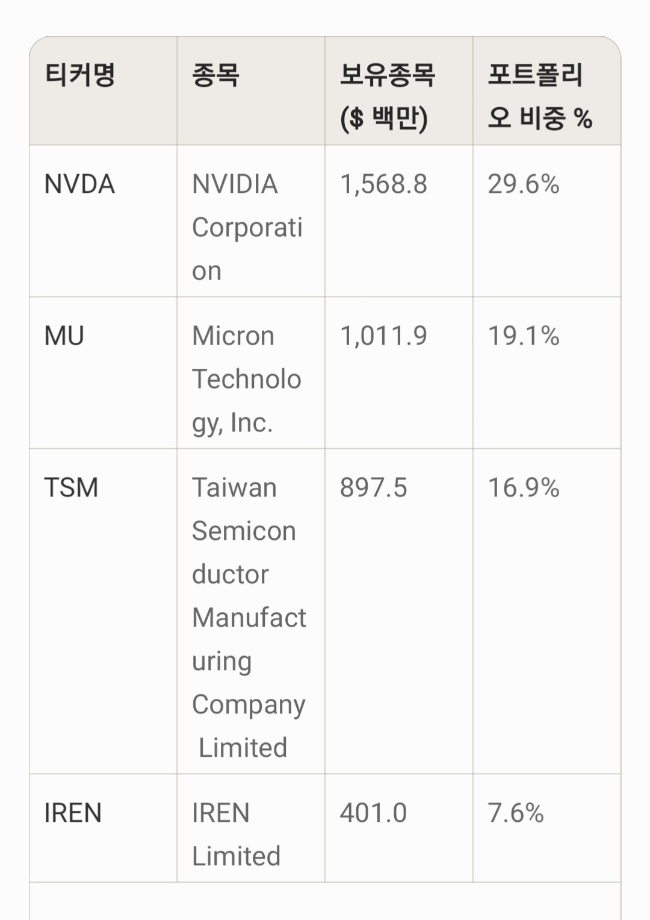
Task: Click the MU ticker cell
Action: (x=103, y=372)
